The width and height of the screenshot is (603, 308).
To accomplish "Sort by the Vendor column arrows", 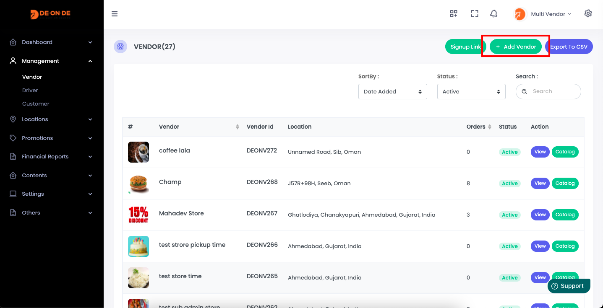I will tap(238, 127).
